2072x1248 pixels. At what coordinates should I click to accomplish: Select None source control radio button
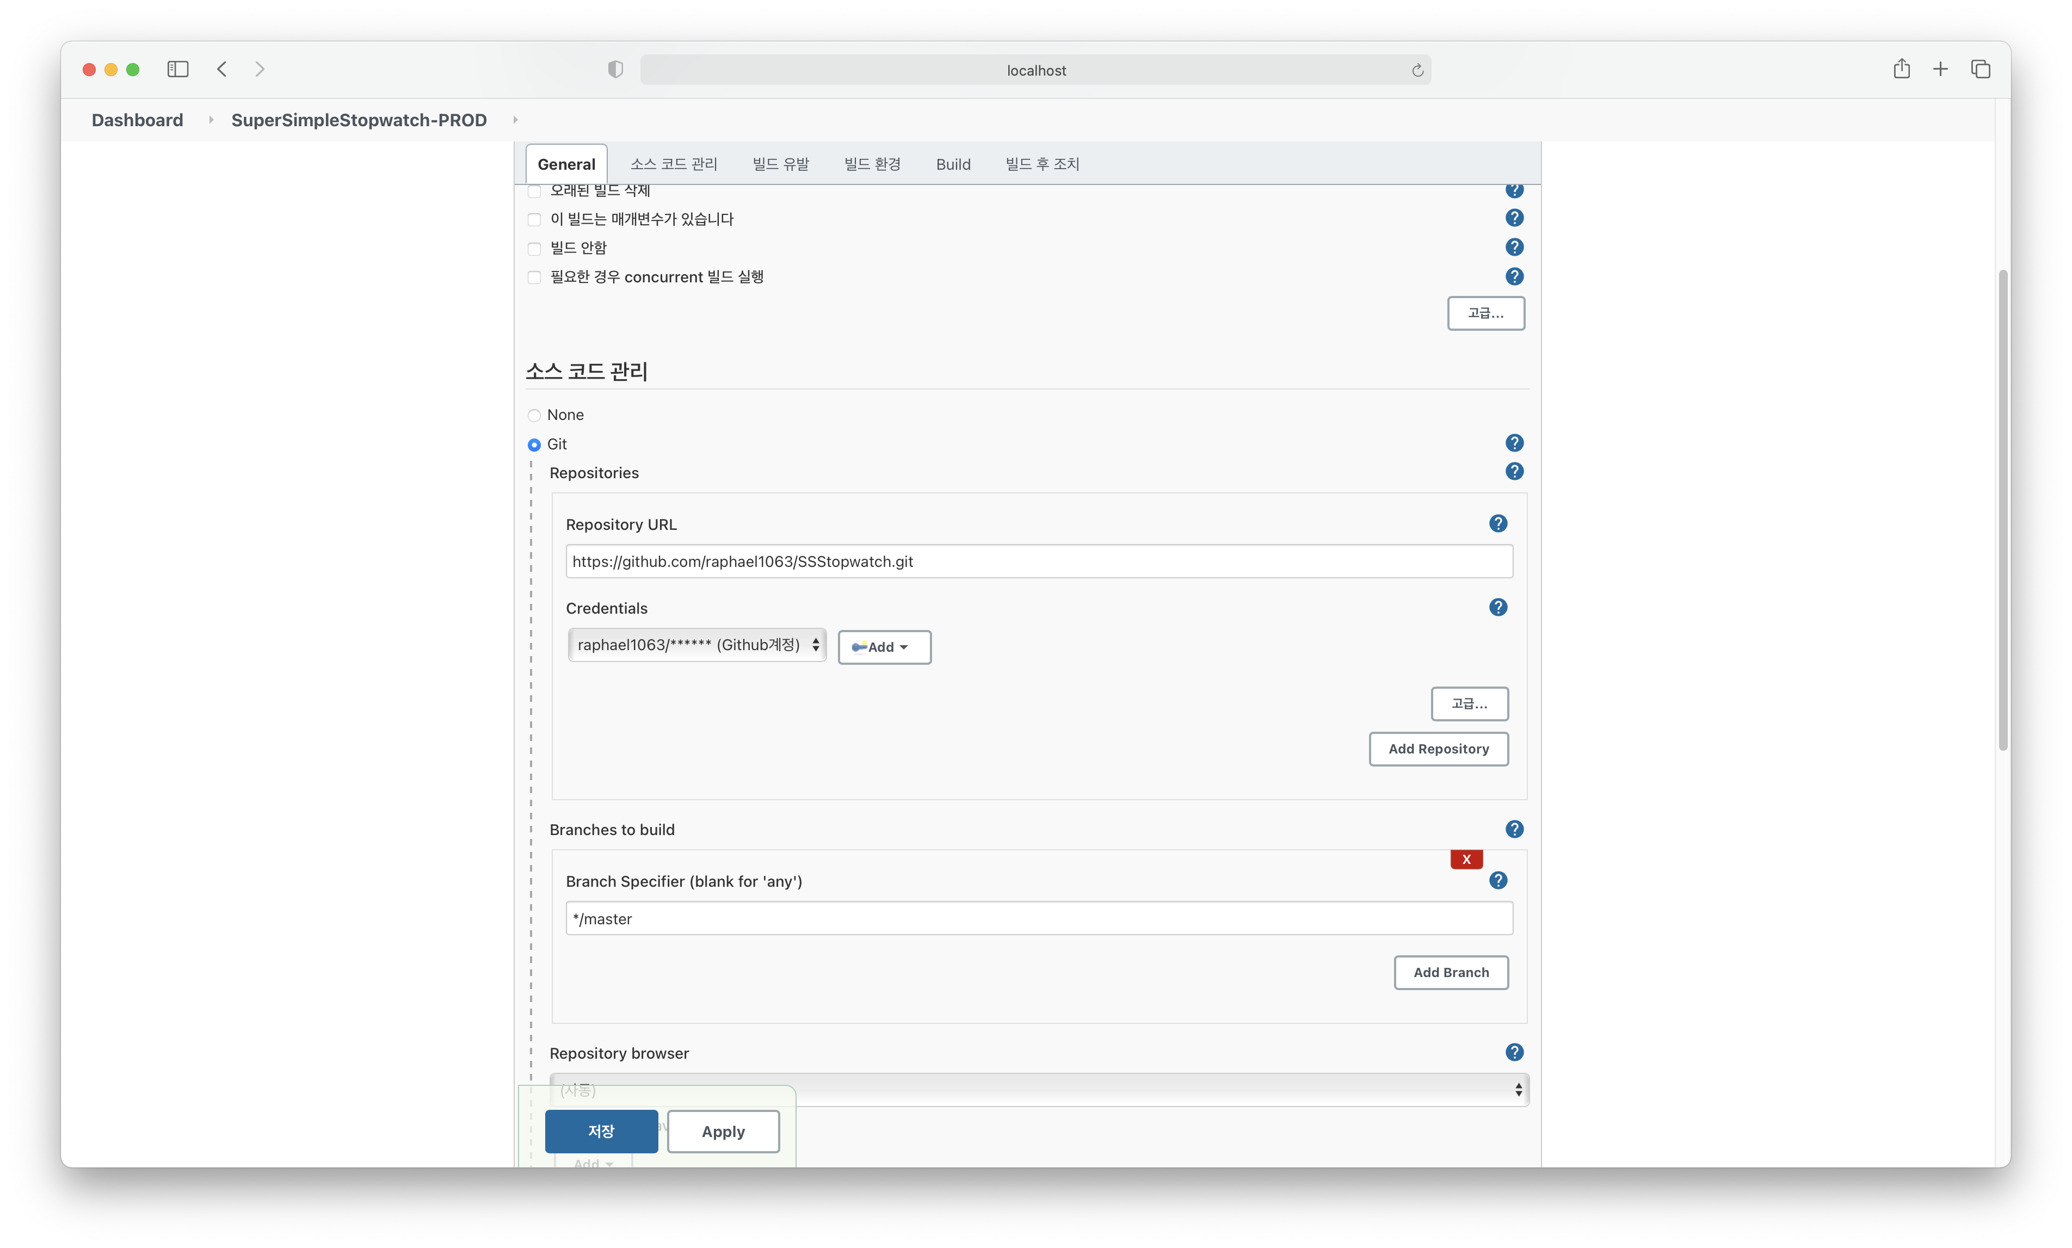click(534, 416)
